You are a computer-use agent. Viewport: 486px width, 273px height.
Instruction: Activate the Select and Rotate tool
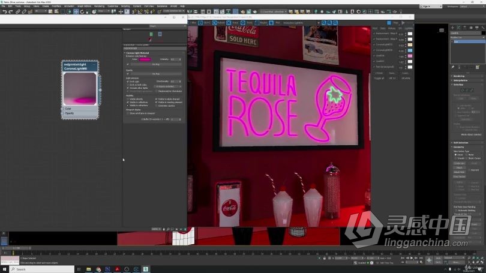pyautogui.click(x=82, y=12)
